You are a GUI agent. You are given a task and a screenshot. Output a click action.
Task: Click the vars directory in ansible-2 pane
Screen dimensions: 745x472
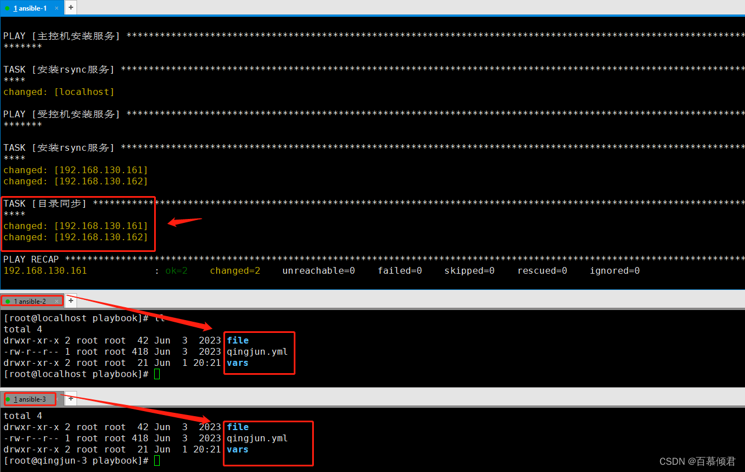pos(238,363)
